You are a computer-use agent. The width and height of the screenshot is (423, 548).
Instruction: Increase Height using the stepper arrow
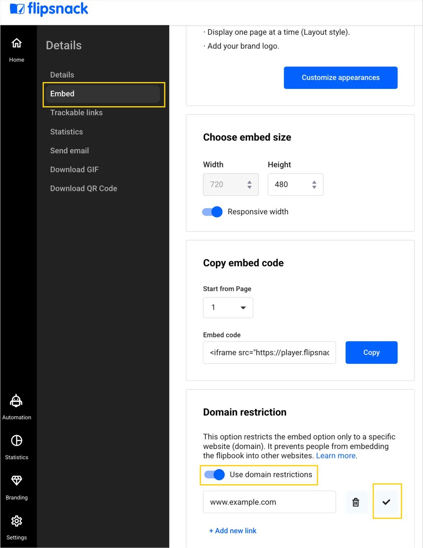coord(314,181)
